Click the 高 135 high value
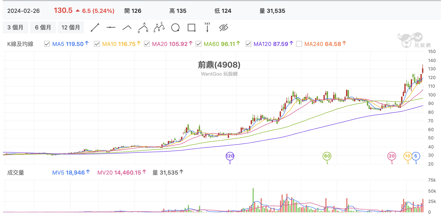Viewport: 441px width, 215px height. click(x=178, y=11)
